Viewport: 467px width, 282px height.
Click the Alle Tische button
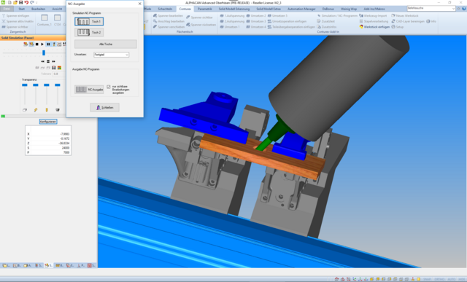(106, 44)
